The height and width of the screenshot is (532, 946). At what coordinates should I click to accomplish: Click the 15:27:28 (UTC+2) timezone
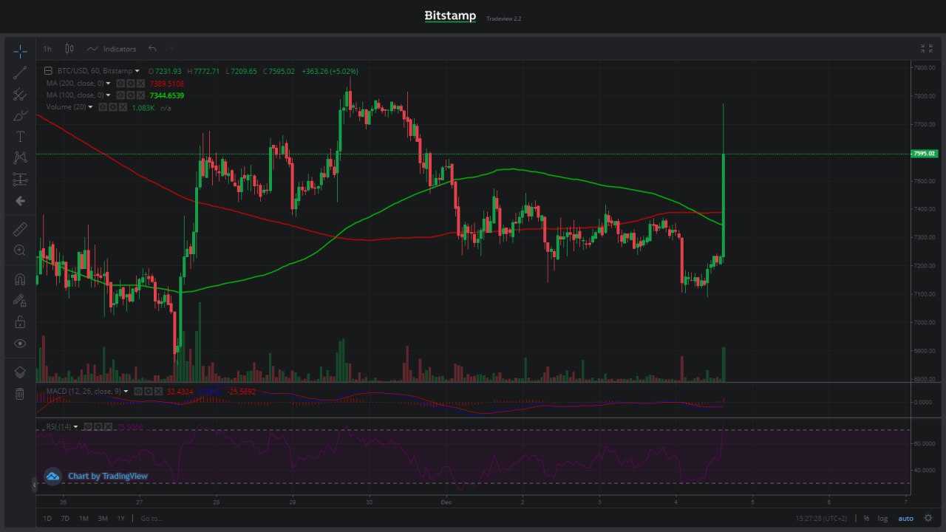(x=821, y=518)
